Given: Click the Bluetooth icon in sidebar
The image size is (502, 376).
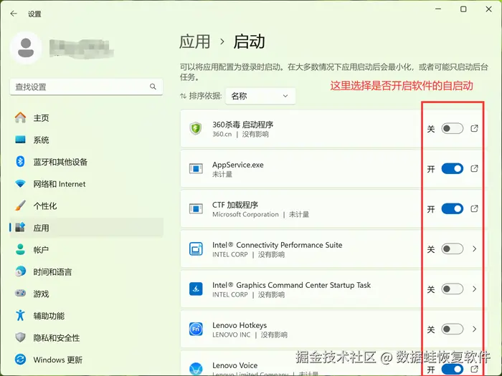Looking at the screenshot, I should click(21, 161).
